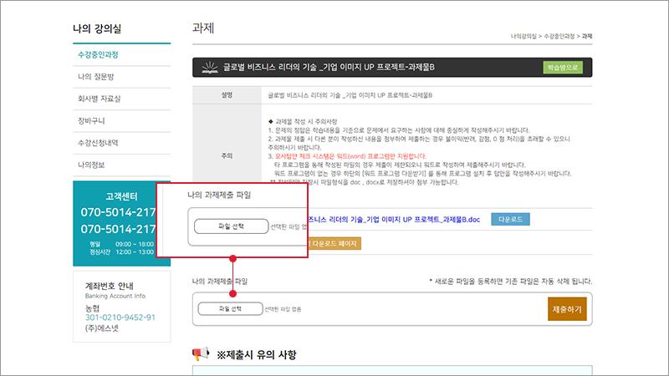Click the open book icon in course banner
The image size is (669, 376).
[x=207, y=67]
